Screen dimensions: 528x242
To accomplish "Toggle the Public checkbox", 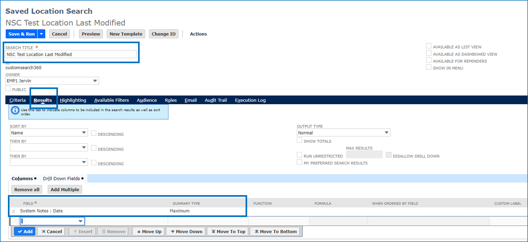I will click(x=8, y=89).
